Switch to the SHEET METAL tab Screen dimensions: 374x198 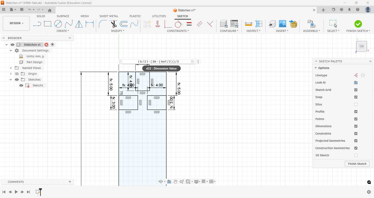(x=109, y=16)
